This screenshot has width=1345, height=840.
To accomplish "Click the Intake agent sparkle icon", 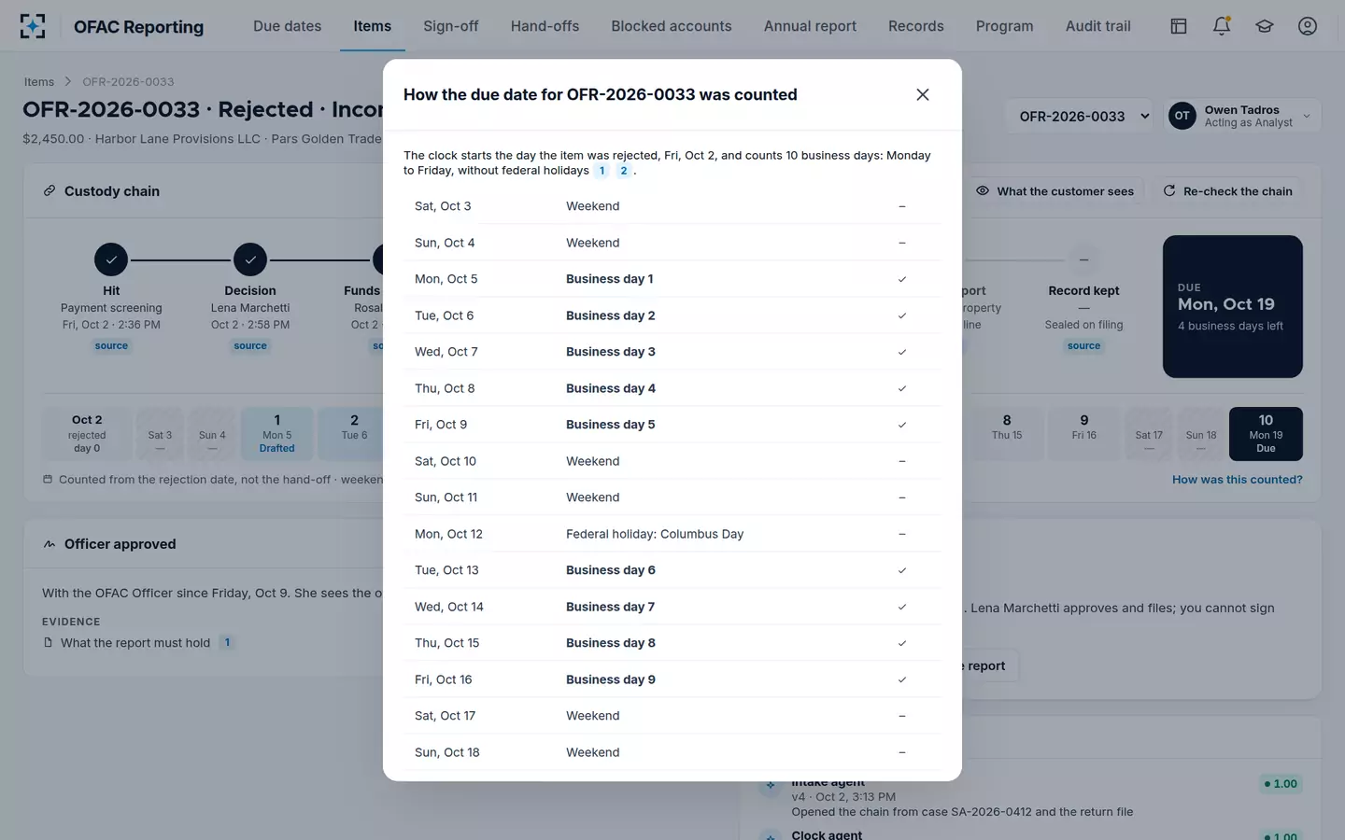I will coord(771,785).
